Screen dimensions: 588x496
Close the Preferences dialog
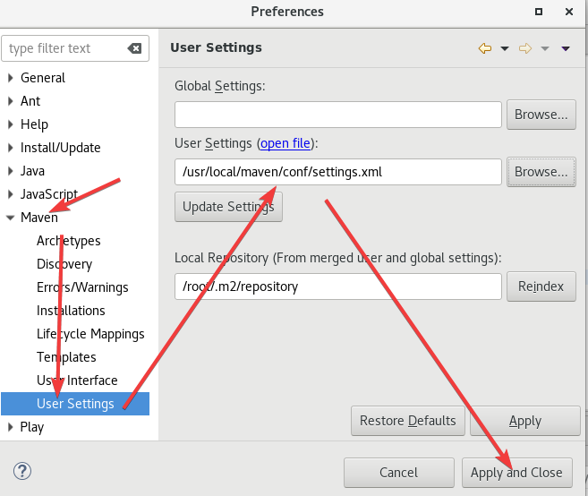point(569,12)
